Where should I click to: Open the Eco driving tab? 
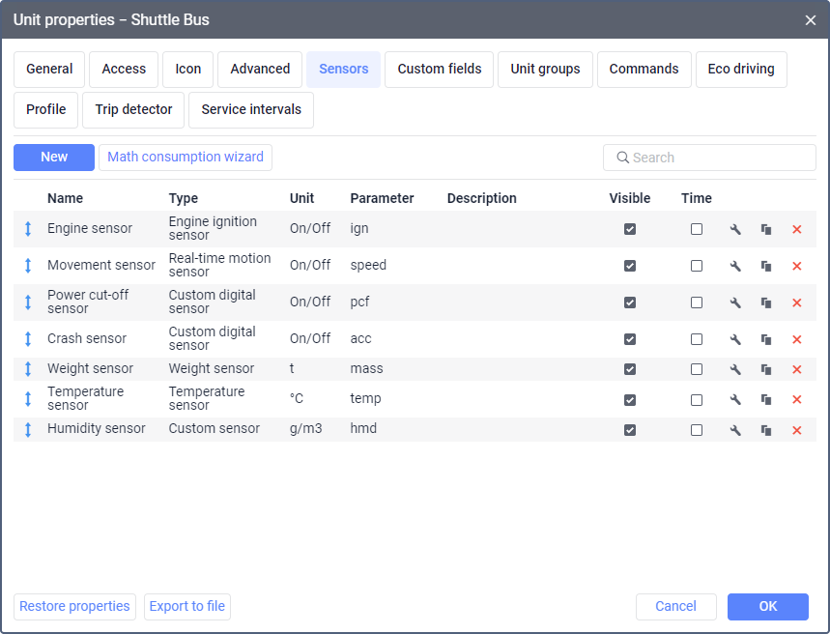(x=740, y=70)
